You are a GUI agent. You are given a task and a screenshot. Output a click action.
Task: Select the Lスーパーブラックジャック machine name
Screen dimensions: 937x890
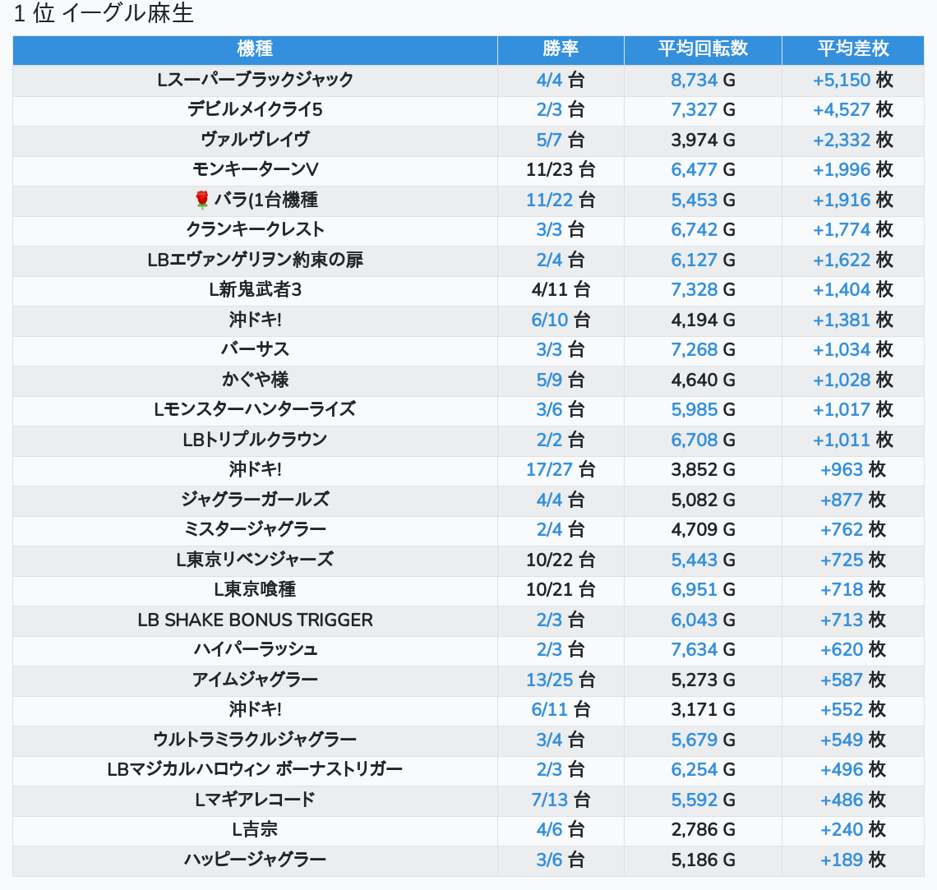point(255,80)
